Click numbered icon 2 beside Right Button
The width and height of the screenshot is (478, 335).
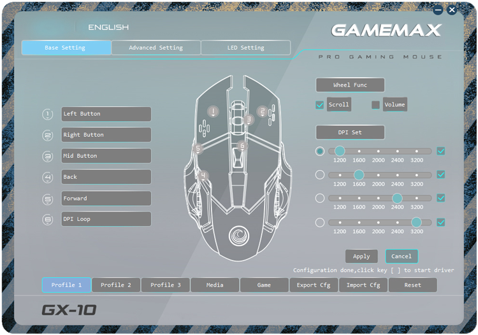[x=47, y=135]
